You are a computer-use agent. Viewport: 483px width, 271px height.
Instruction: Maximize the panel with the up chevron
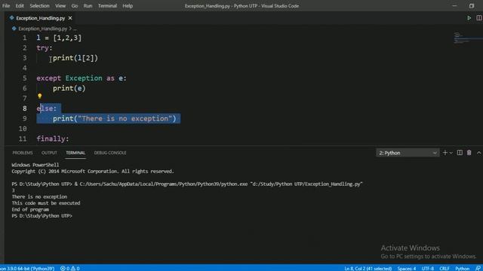point(479,153)
